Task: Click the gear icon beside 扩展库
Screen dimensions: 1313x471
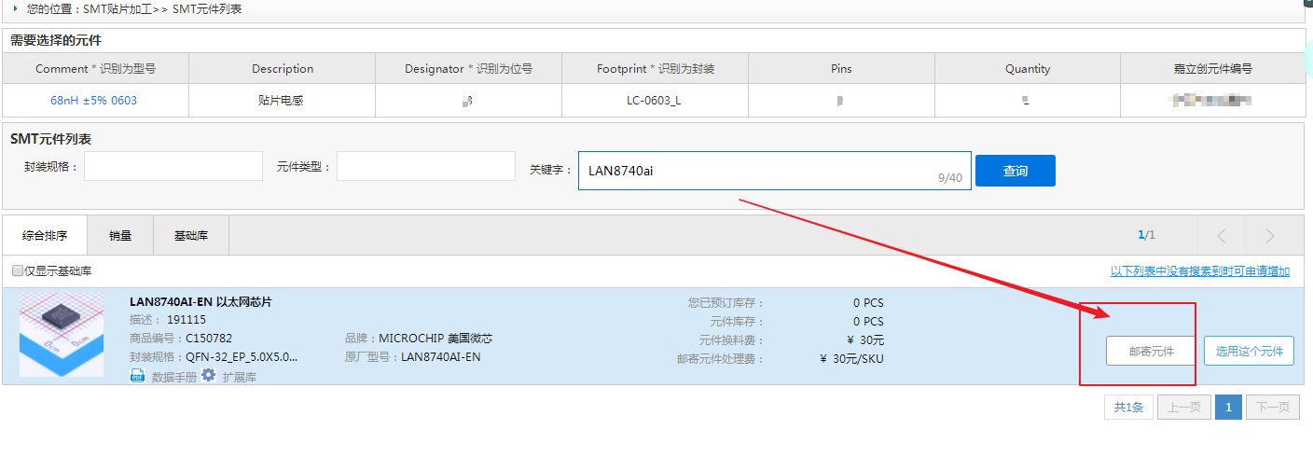Action: coord(209,375)
